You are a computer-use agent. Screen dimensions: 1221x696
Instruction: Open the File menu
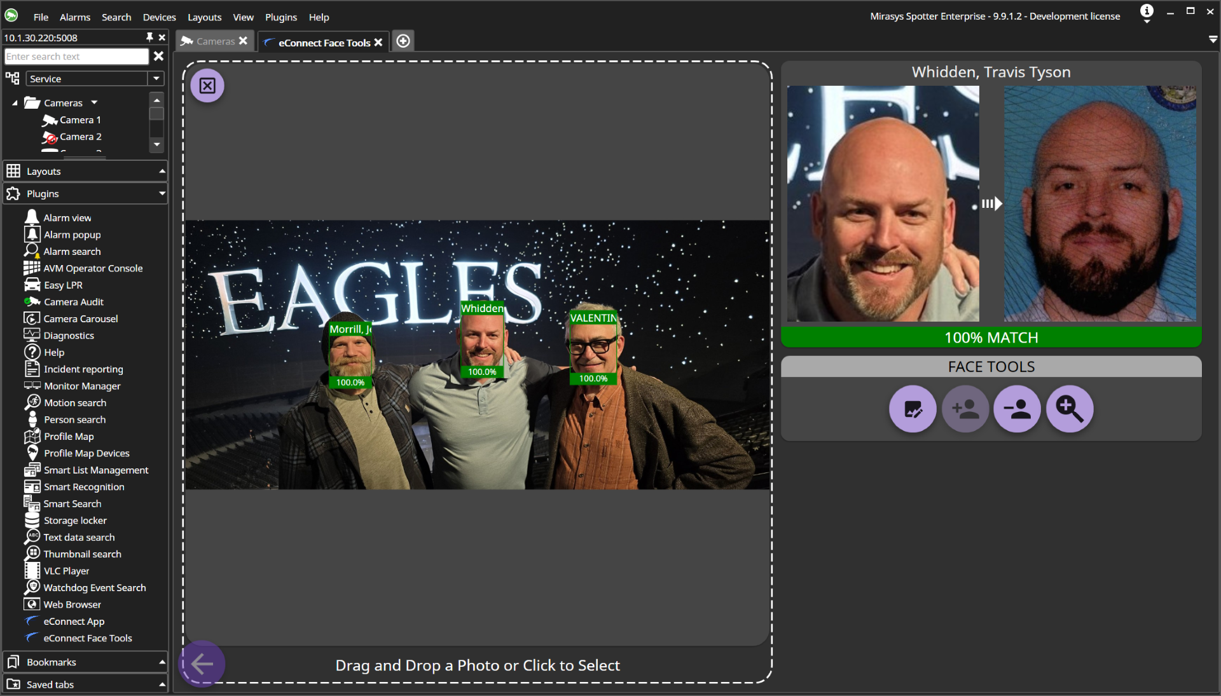pos(41,17)
